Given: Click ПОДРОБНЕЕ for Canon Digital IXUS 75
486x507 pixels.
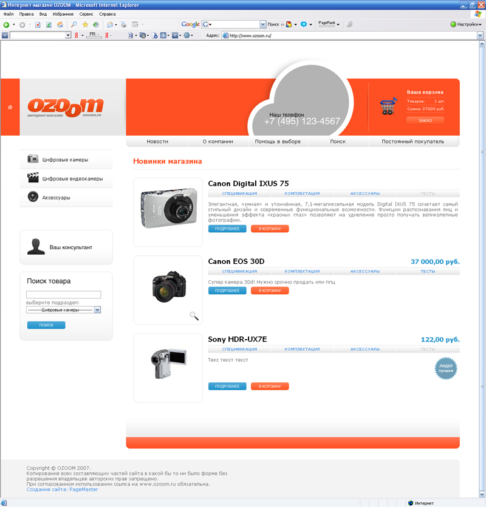Looking at the screenshot, I should pyautogui.click(x=227, y=229).
